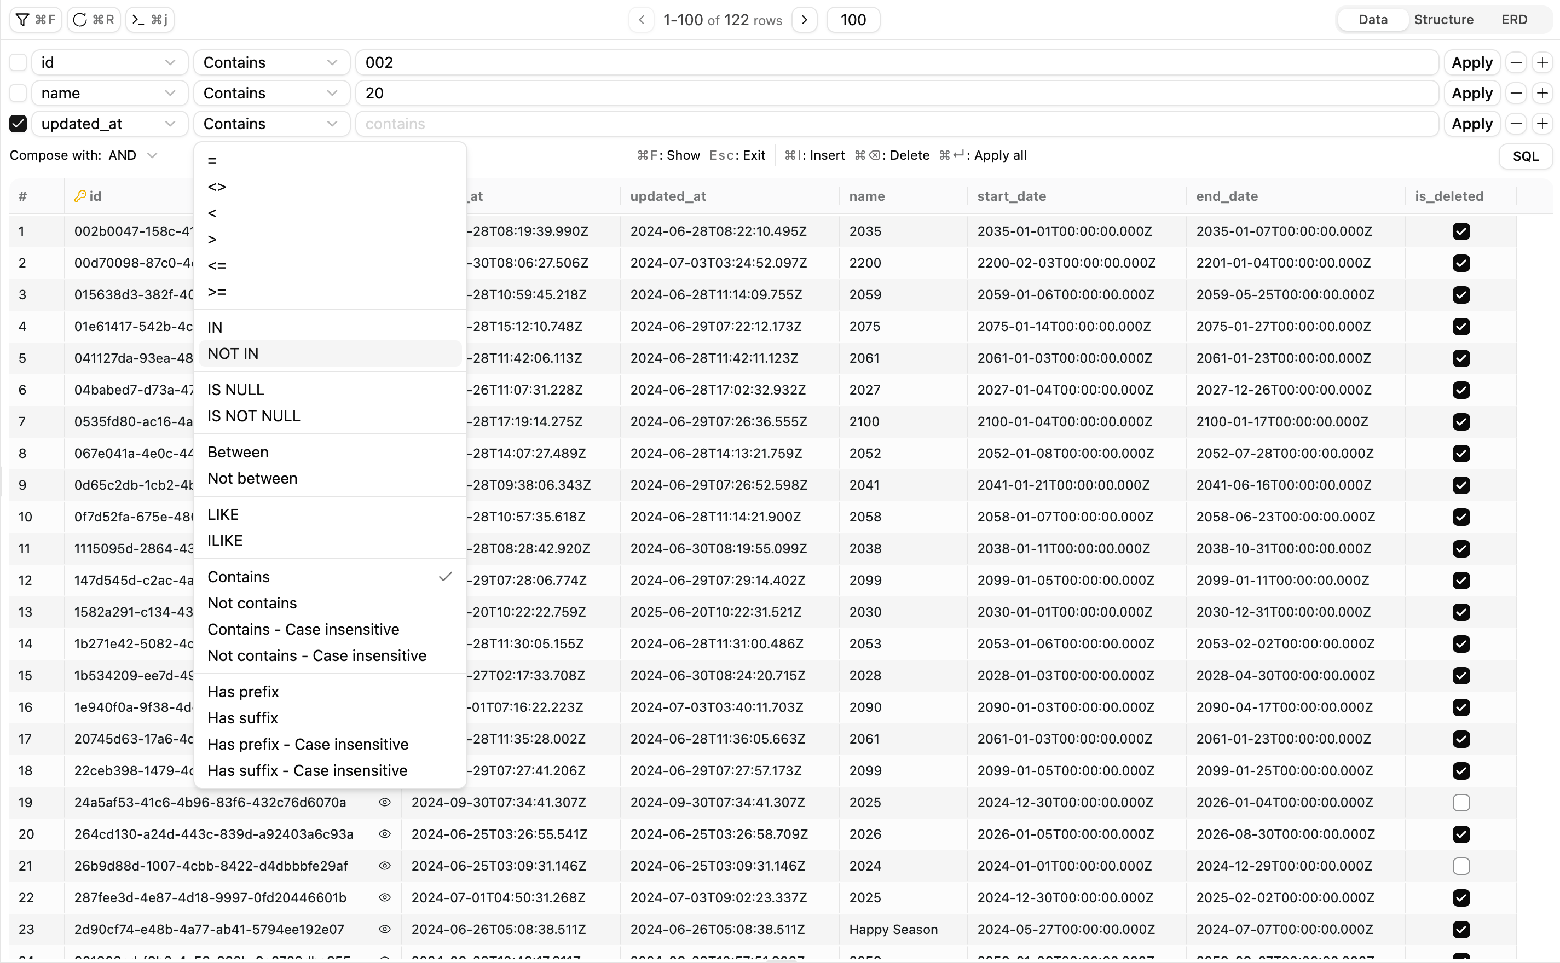Remove the id filter row minus icon
Viewport: 1560px width, 963px height.
tap(1516, 62)
